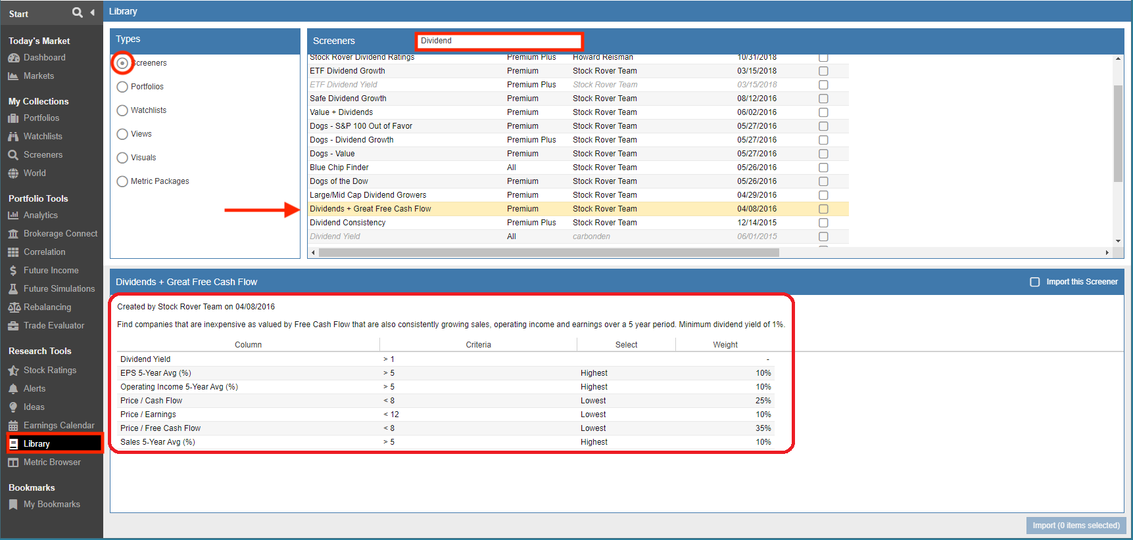Check the Dividends + Great Free Cash Flow checkbox
The width and height of the screenshot is (1133, 540).
tap(823, 209)
